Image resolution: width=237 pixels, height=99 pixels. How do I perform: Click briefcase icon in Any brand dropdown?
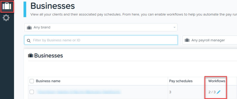29,28
